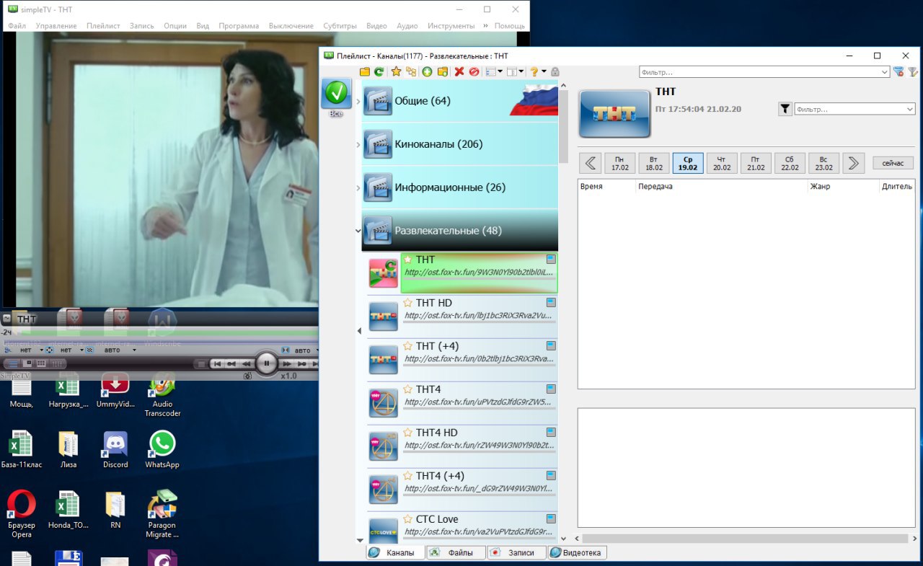
Task: Open the question mark help dropdown
Action: (544, 71)
